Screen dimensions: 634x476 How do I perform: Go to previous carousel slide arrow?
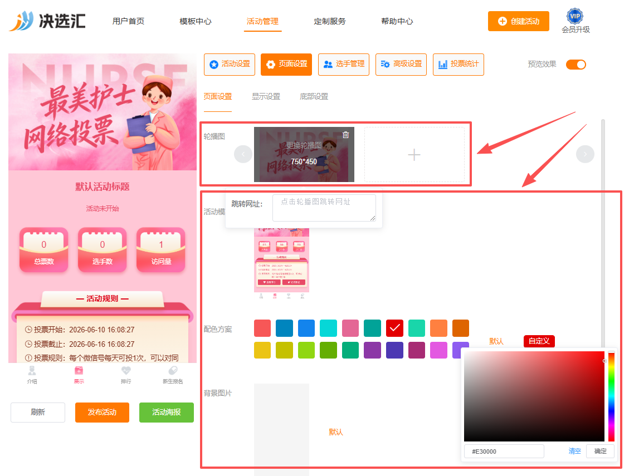[x=243, y=154]
